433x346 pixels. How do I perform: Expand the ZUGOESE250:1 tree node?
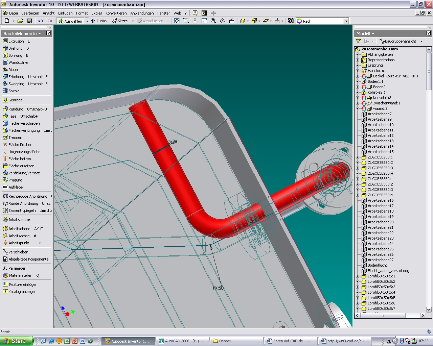pyautogui.click(x=358, y=157)
